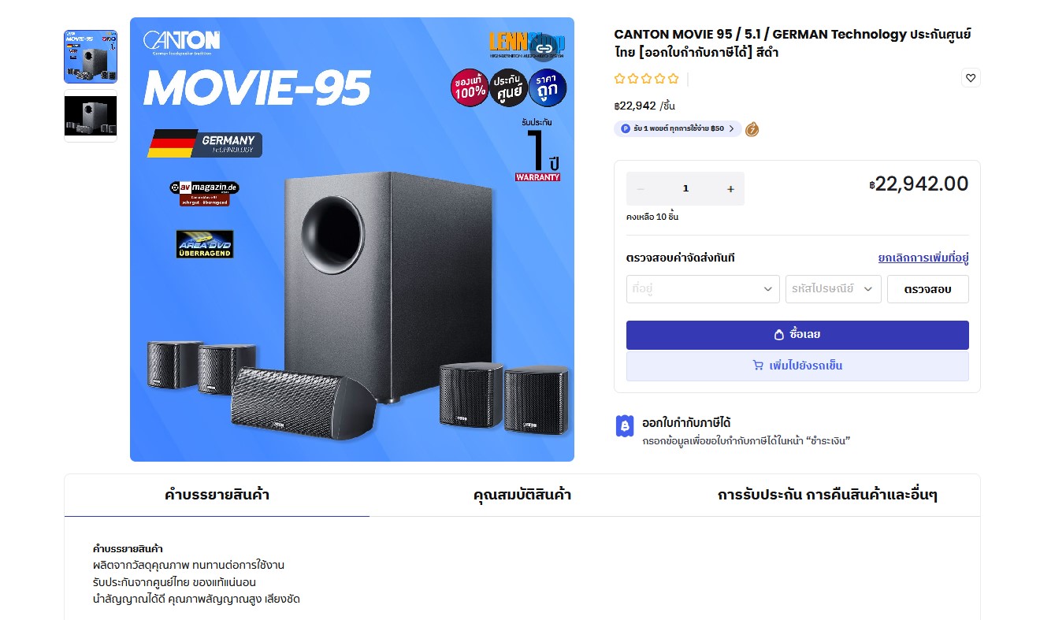
Task: Decrease quantity with the minus button
Action: pos(641,189)
